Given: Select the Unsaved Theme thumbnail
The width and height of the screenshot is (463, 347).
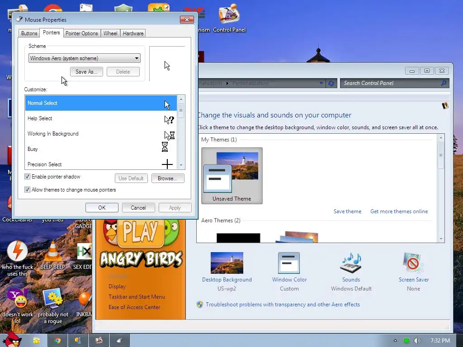Looking at the screenshot, I should click(232, 176).
